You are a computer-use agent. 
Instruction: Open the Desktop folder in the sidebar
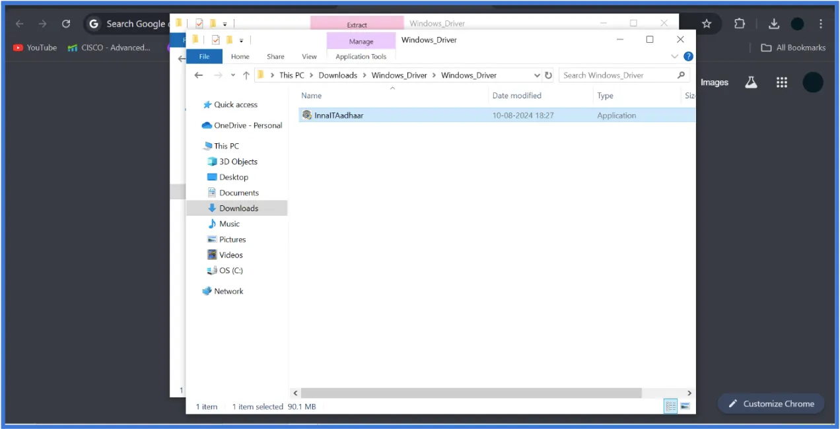(x=228, y=177)
